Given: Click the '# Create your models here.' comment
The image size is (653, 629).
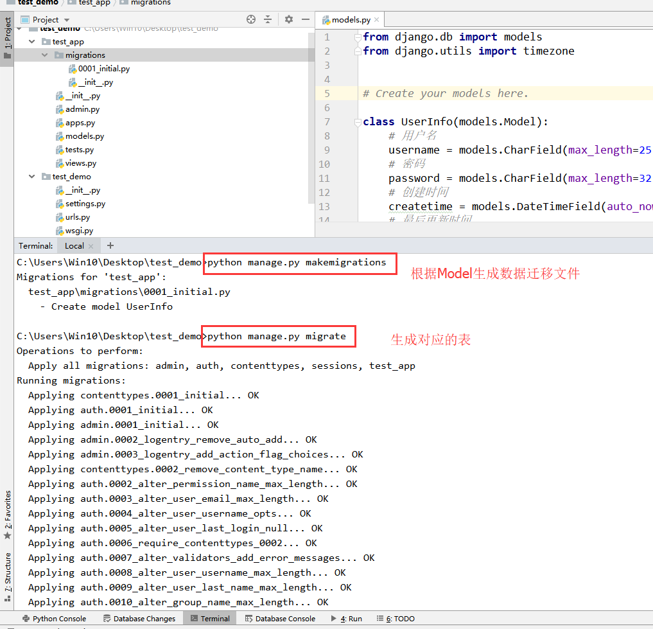Looking at the screenshot, I should coord(446,93).
